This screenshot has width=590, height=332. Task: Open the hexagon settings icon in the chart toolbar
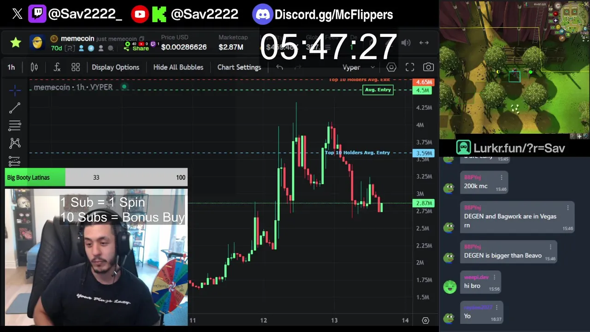coord(391,67)
